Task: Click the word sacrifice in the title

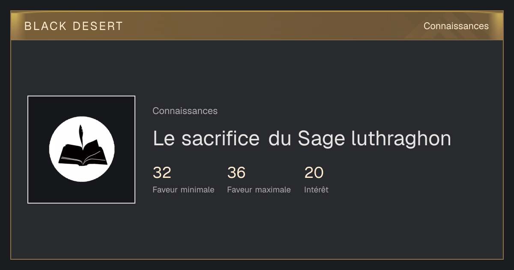Action: 220,138
